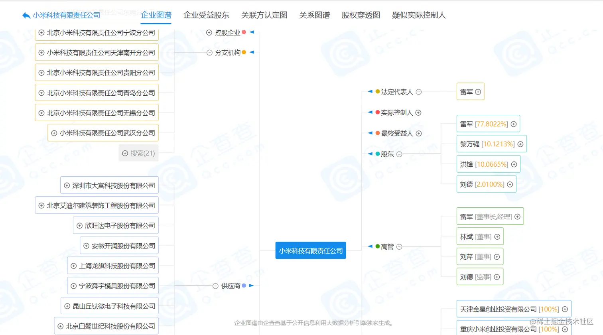Expand plus icon on 贵阳分公司 node

[41, 73]
